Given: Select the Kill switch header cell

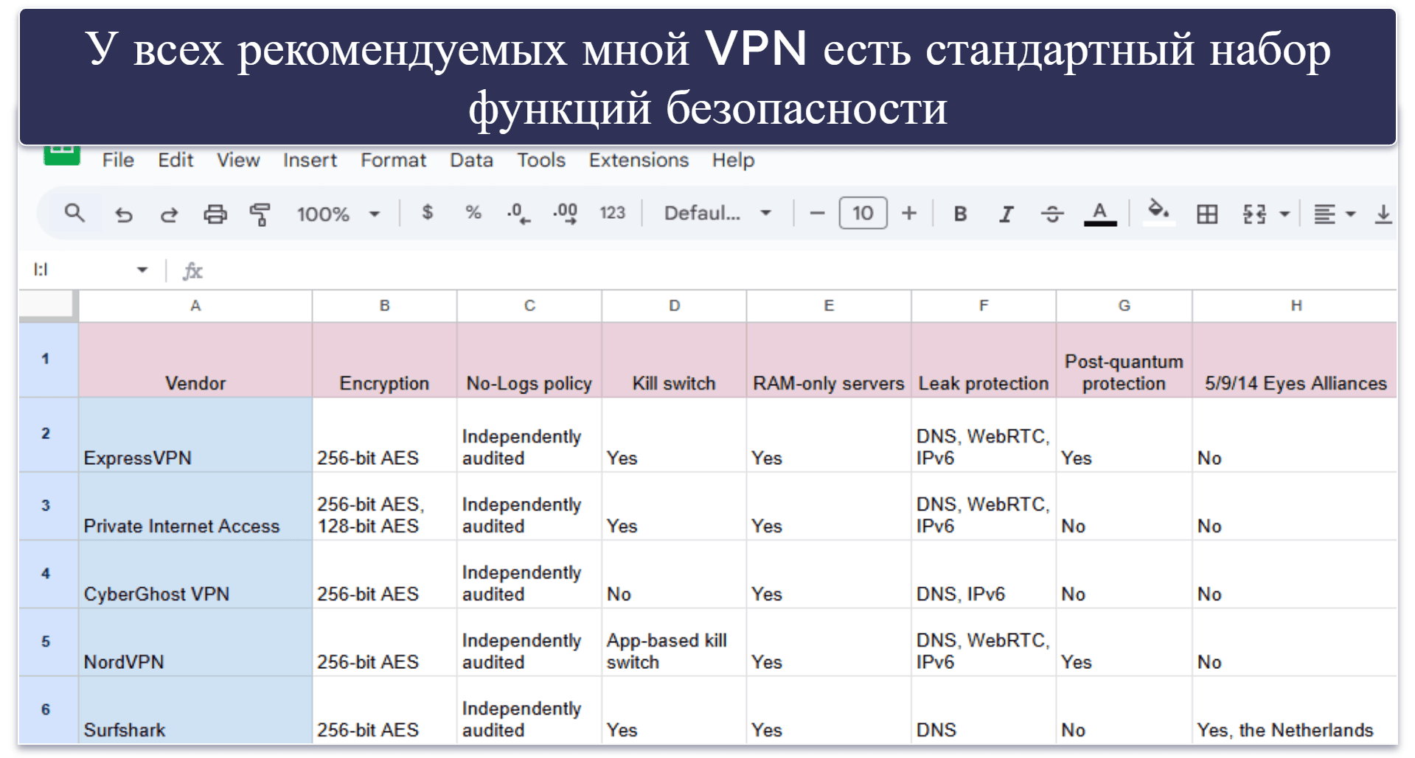Looking at the screenshot, I should click(674, 360).
